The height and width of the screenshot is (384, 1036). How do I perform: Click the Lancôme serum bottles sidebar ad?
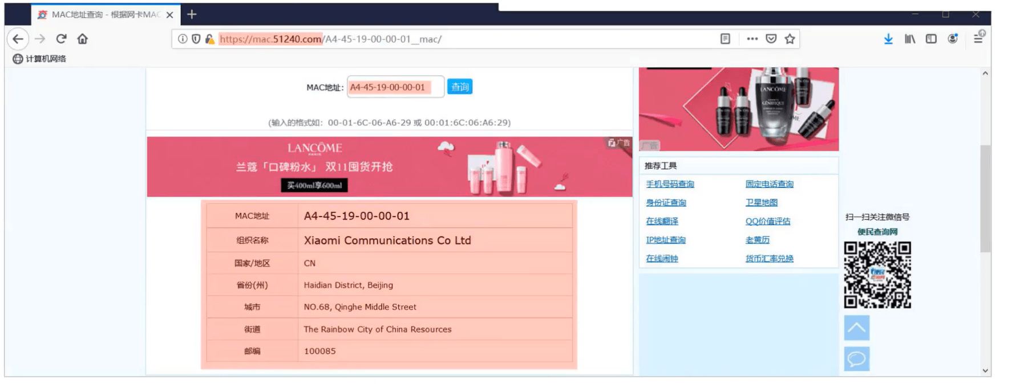pyautogui.click(x=739, y=109)
